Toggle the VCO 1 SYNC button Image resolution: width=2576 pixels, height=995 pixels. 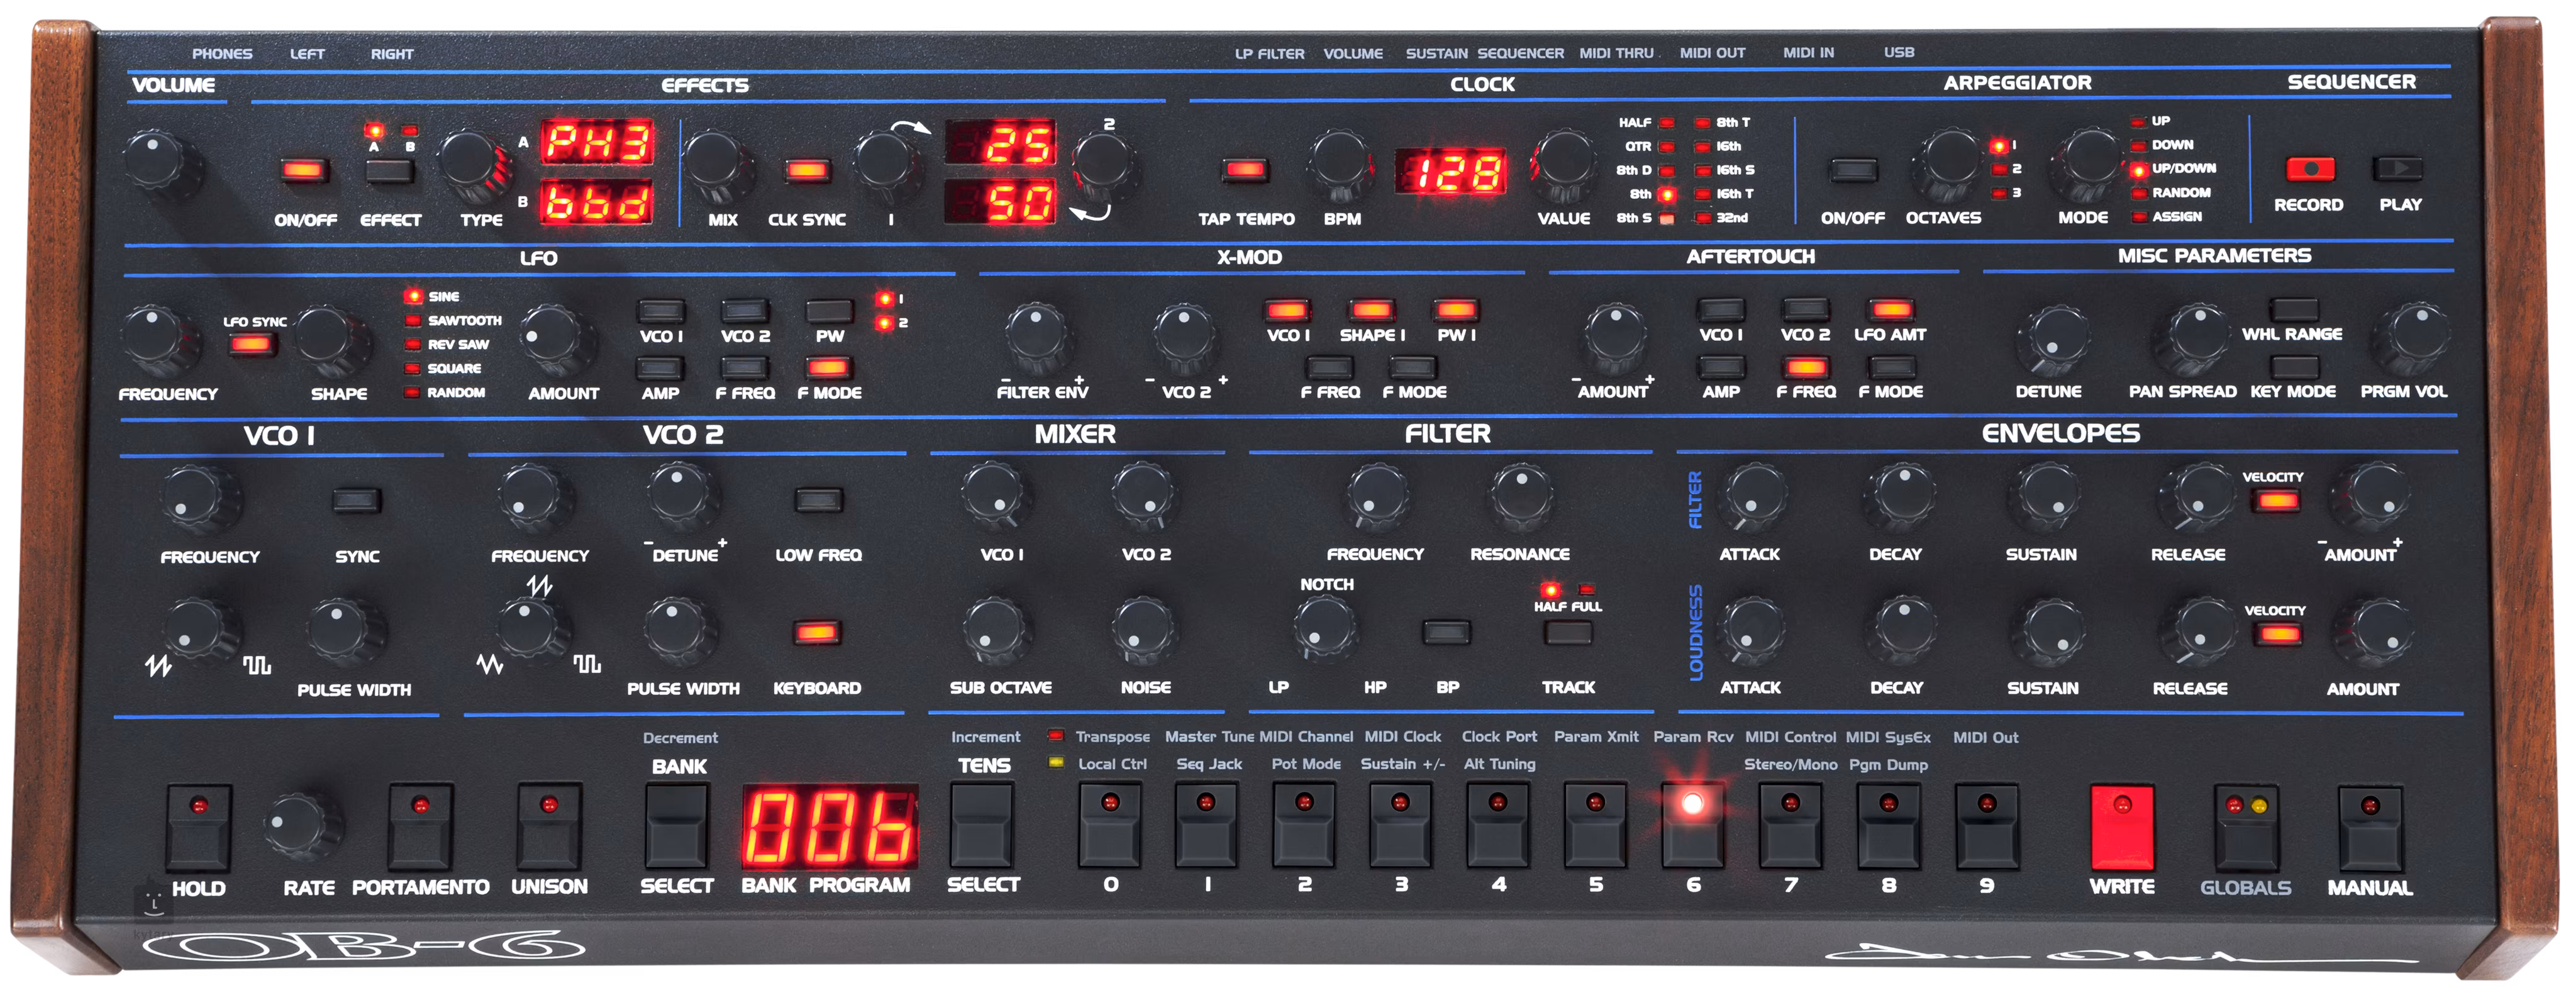click(357, 500)
